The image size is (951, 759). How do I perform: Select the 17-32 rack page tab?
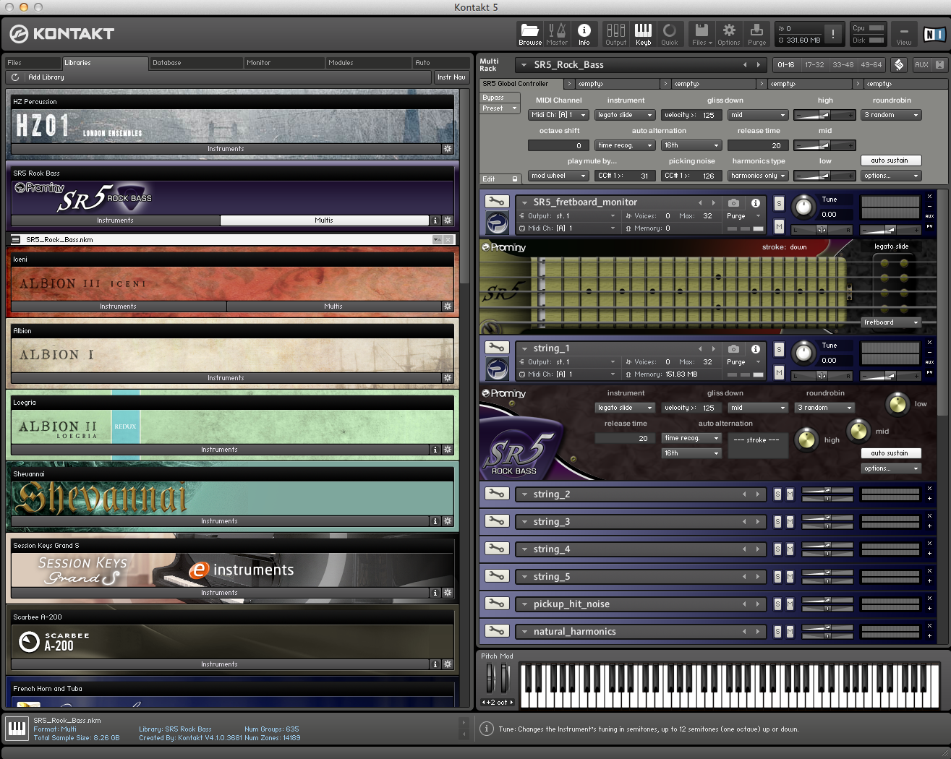pyautogui.click(x=814, y=64)
